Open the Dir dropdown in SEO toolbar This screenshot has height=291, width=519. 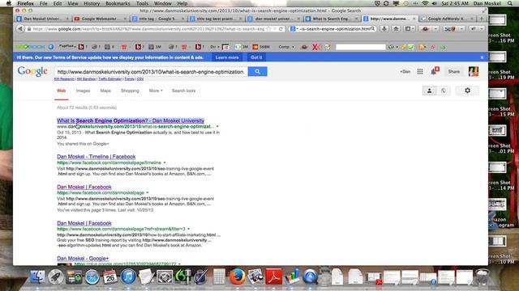pyautogui.click(x=215, y=47)
